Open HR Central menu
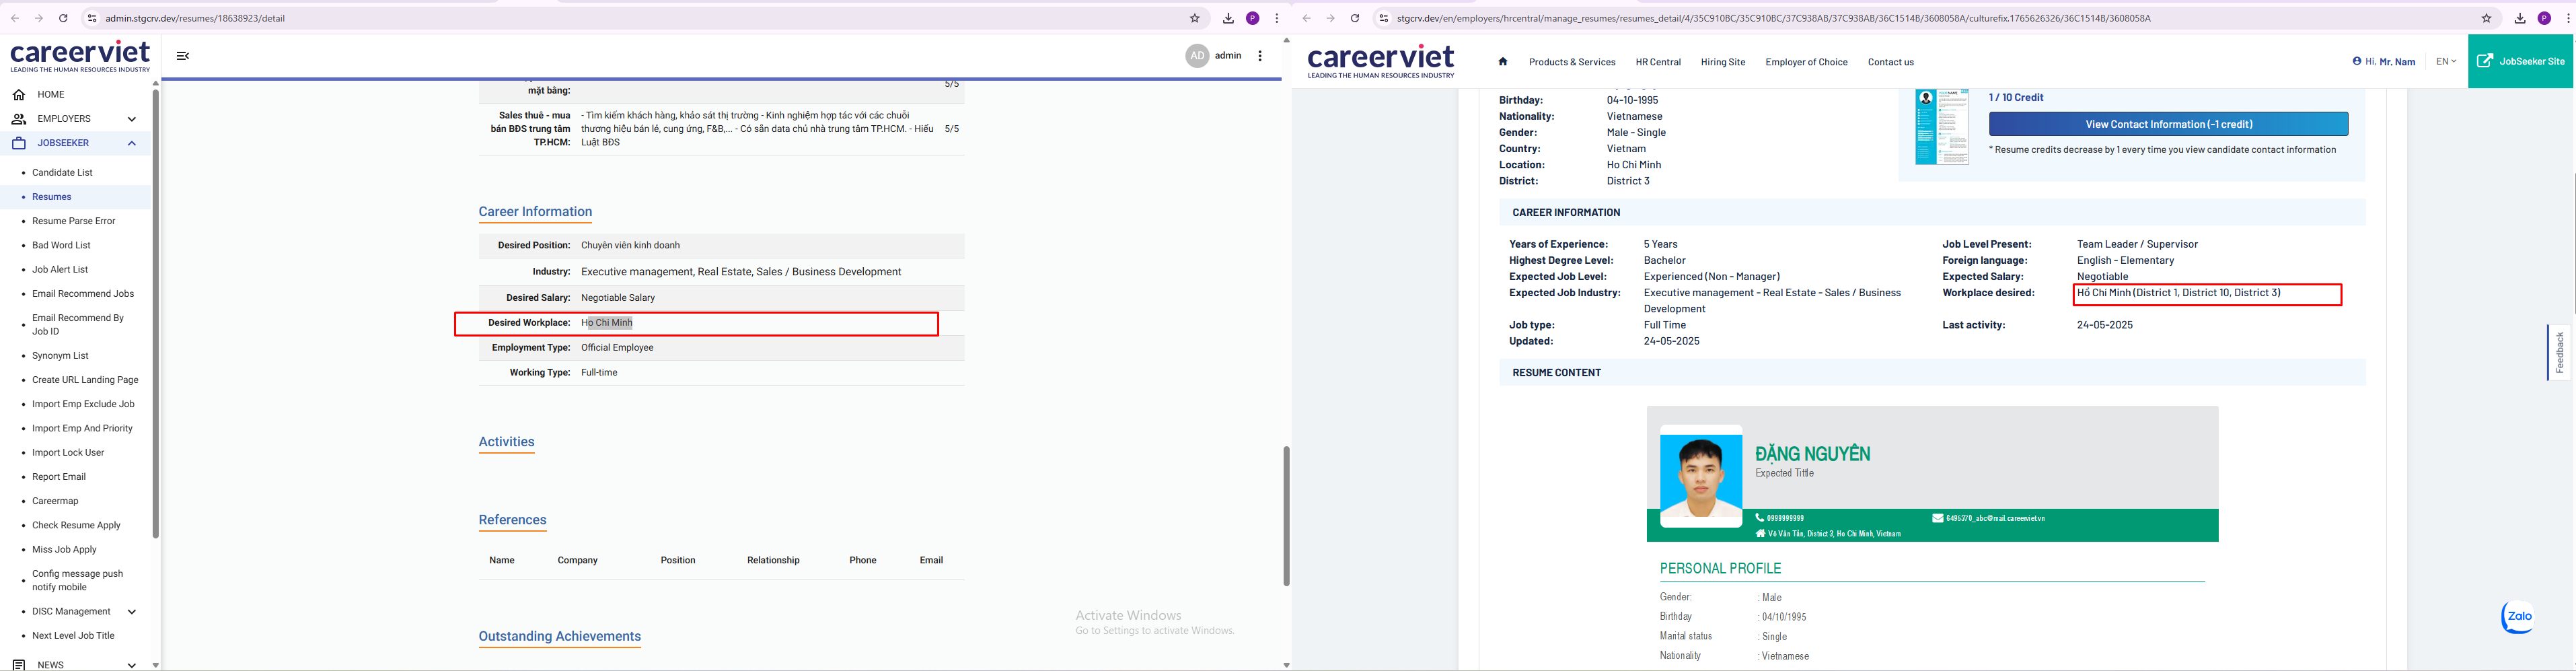The height and width of the screenshot is (671, 2576). tap(1658, 62)
